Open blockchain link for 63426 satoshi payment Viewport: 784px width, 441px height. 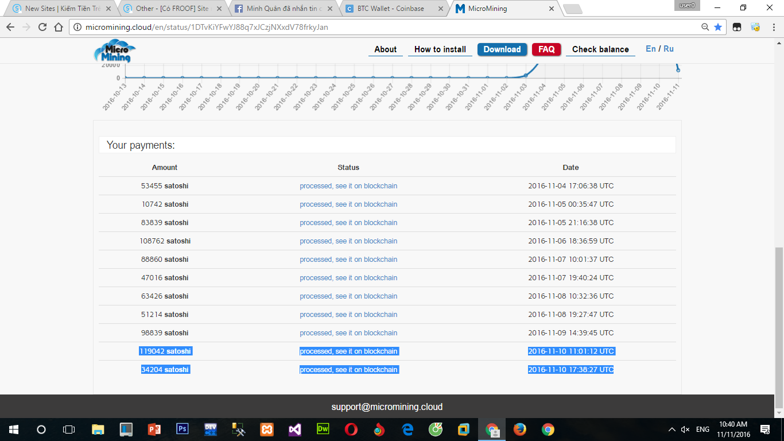348,296
